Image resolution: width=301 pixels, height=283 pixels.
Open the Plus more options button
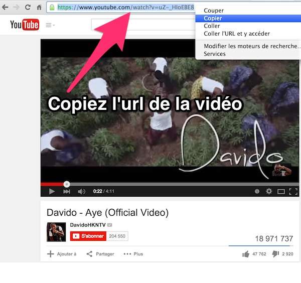coord(133,254)
